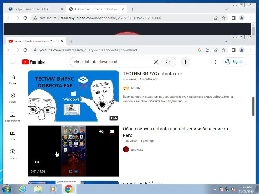Go forward in the YouTube window
This screenshot has width=259, height=194.
17,50
